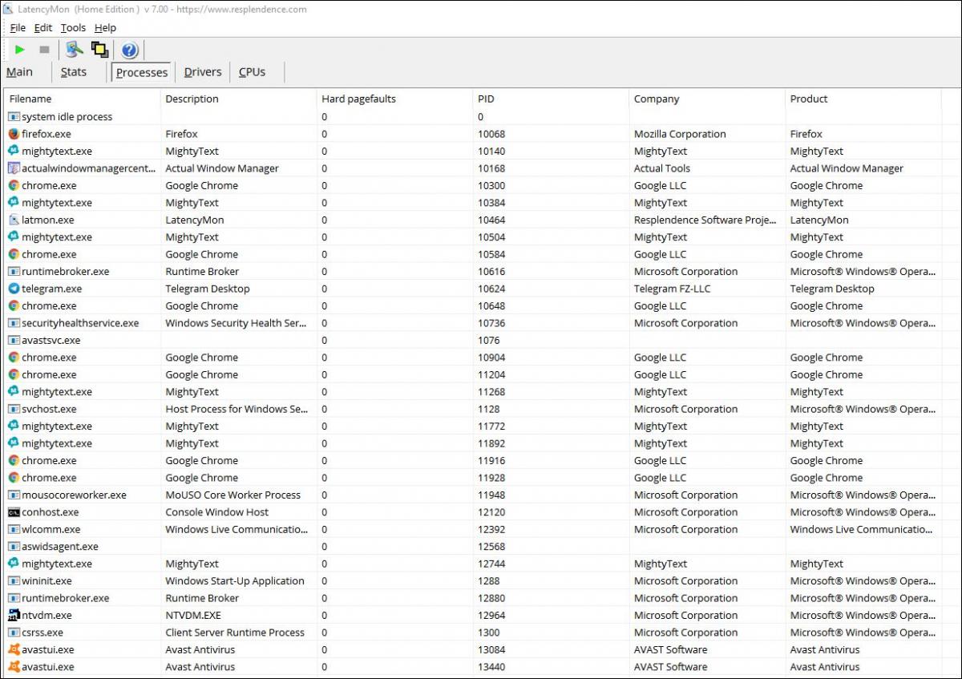Click the PID value 10464
962x679 pixels.
[491, 220]
